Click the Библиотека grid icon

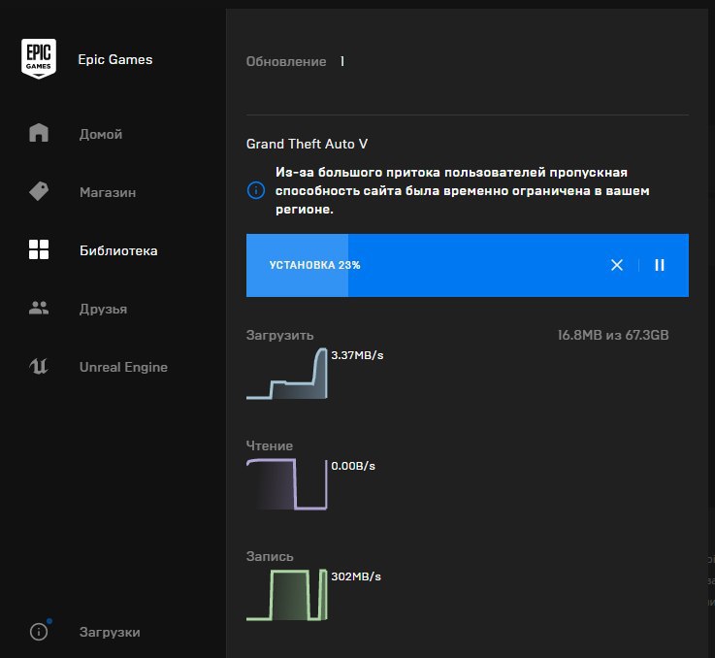click(39, 249)
